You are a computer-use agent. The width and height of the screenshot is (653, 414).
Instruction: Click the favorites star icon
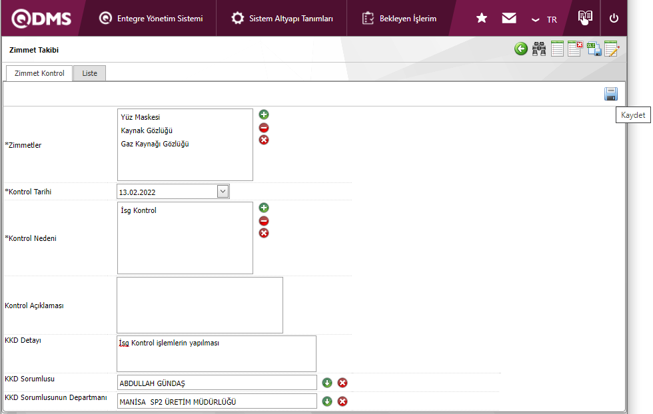tap(482, 18)
